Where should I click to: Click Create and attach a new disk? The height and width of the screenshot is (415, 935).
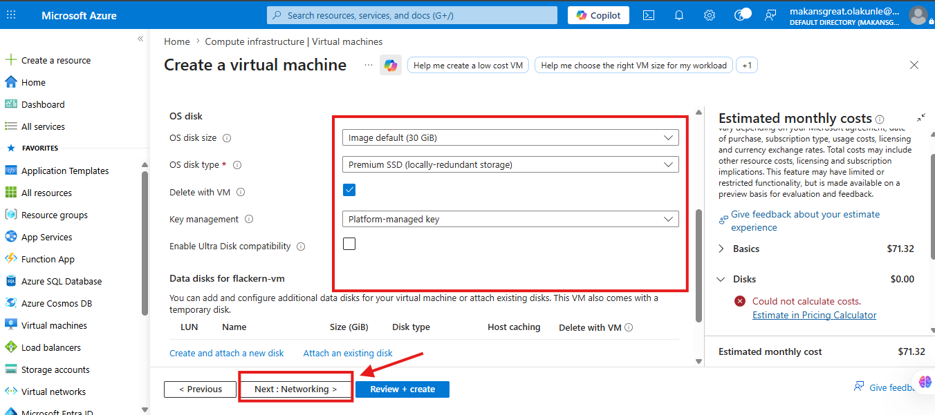[x=227, y=353]
